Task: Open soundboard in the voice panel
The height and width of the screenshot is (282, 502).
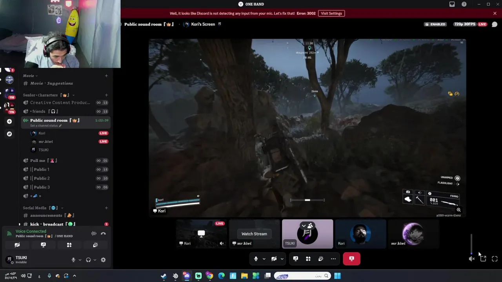Action: [95, 245]
